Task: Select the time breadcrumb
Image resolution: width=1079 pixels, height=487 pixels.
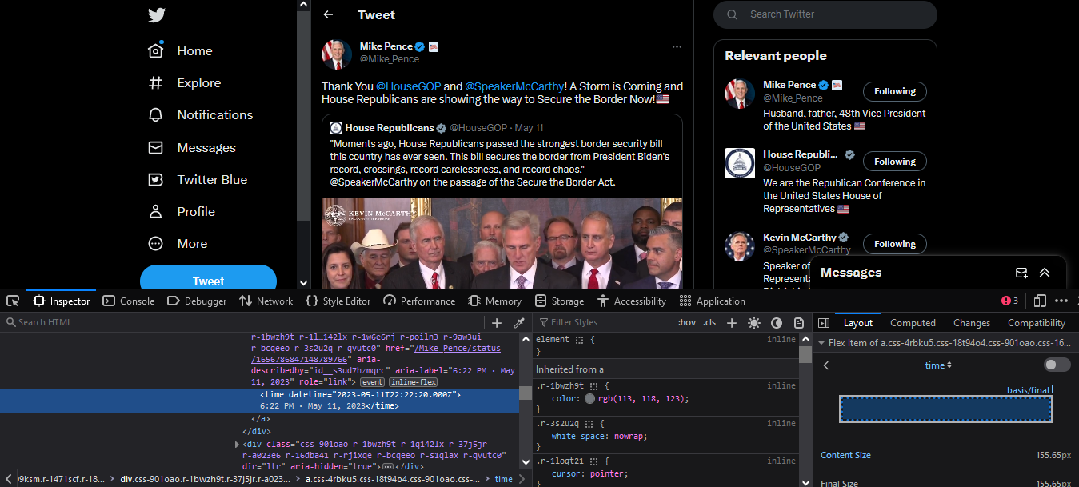Action: coord(503,479)
